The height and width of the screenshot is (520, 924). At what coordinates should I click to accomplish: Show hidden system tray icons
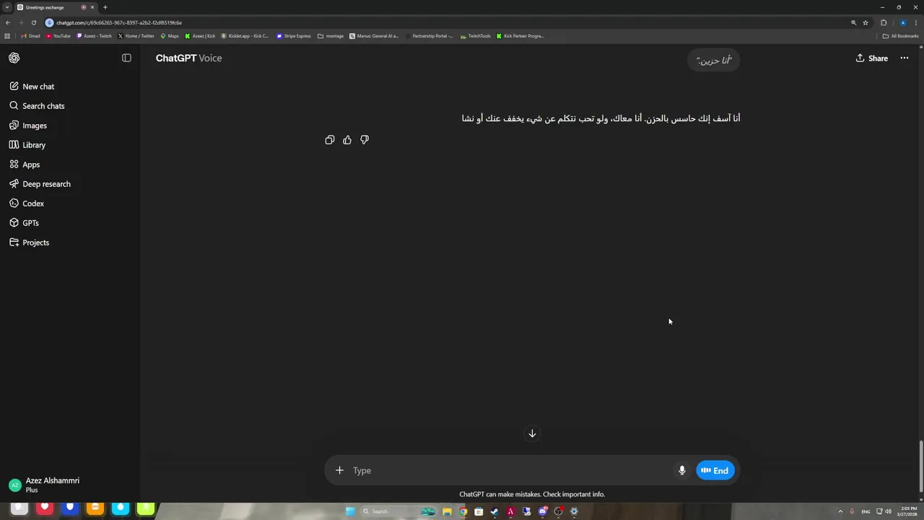[840, 511]
